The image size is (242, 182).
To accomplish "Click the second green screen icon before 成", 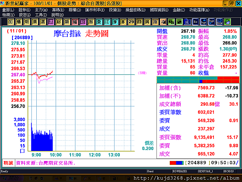I will (179, 22).
